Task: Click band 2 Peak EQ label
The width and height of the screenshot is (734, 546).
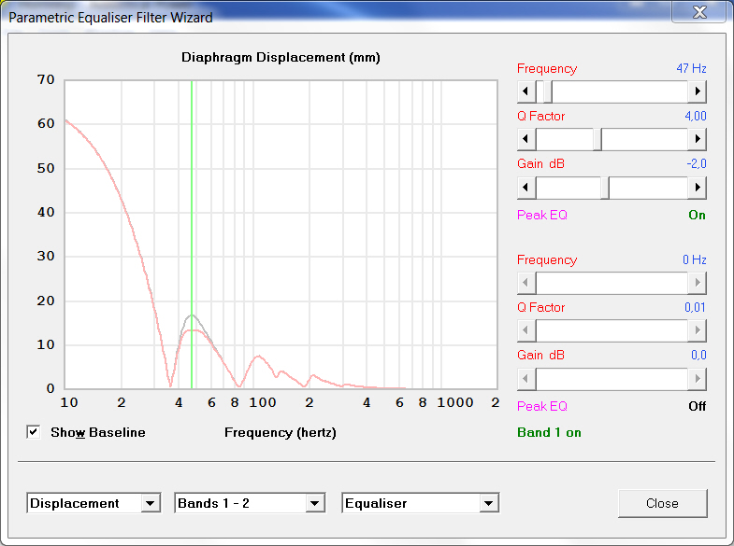Action: [542, 406]
